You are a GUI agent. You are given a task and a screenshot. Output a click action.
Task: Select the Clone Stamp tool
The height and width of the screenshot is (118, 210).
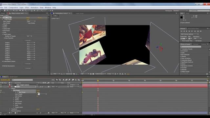[32, 10]
